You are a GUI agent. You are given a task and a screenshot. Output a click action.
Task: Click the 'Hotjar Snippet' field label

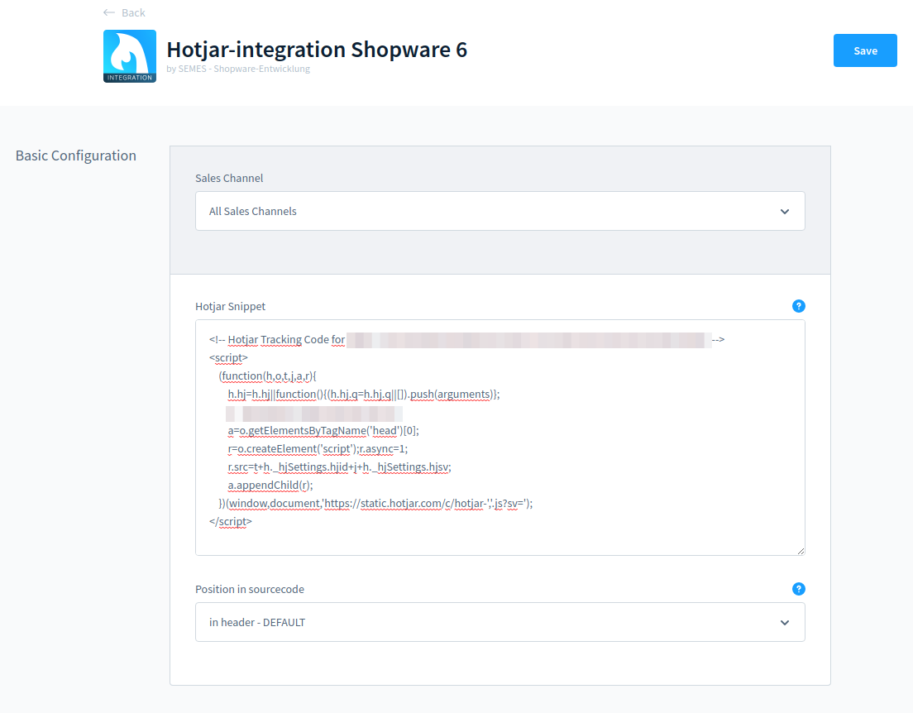(x=230, y=306)
